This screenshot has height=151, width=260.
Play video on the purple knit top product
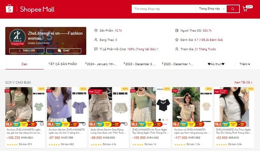84,124
